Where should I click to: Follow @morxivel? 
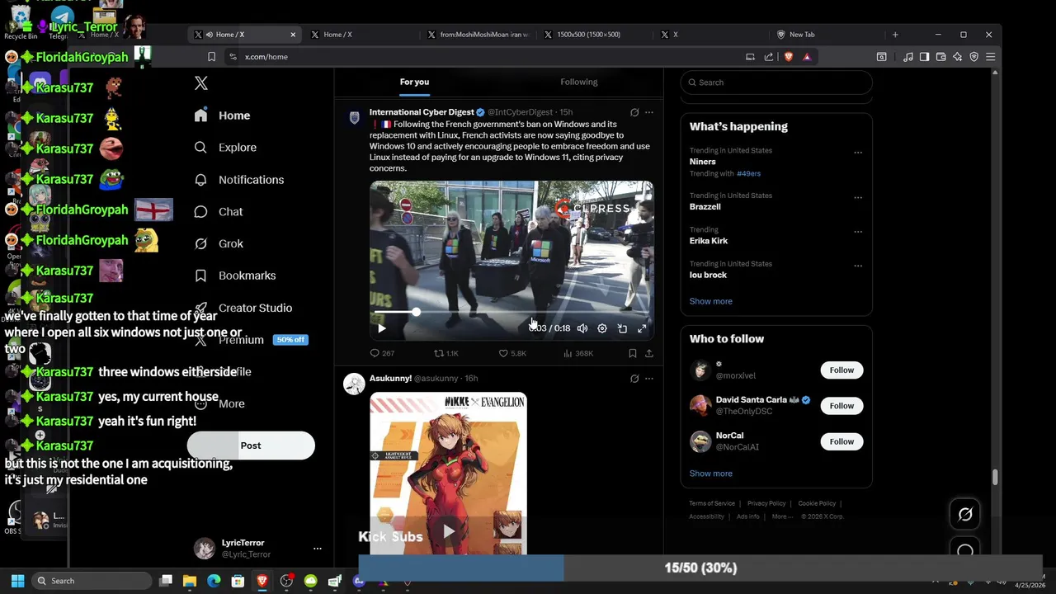(x=841, y=370)
